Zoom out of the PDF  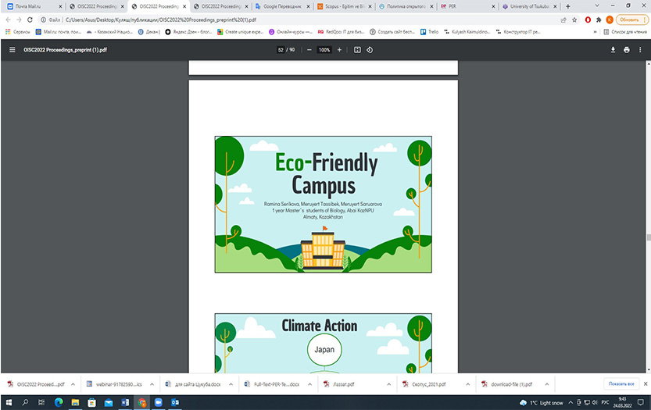[x=309, y=50]
